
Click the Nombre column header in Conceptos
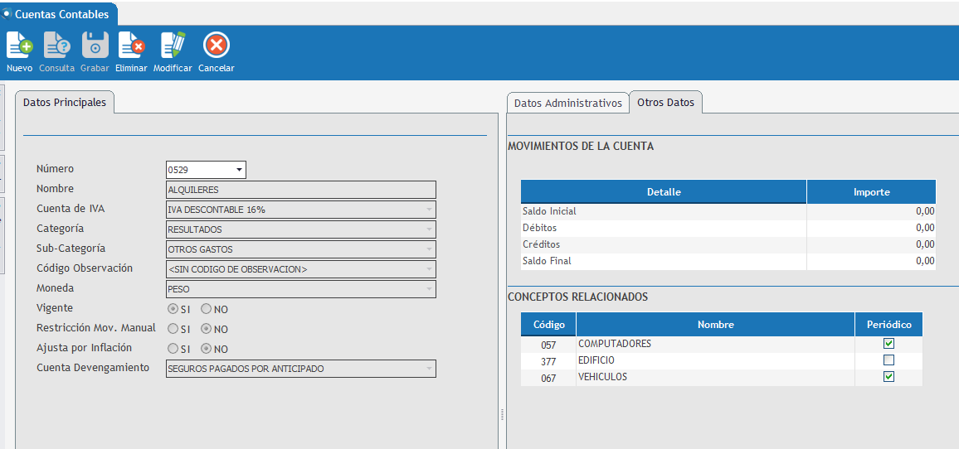pos(715,325)
